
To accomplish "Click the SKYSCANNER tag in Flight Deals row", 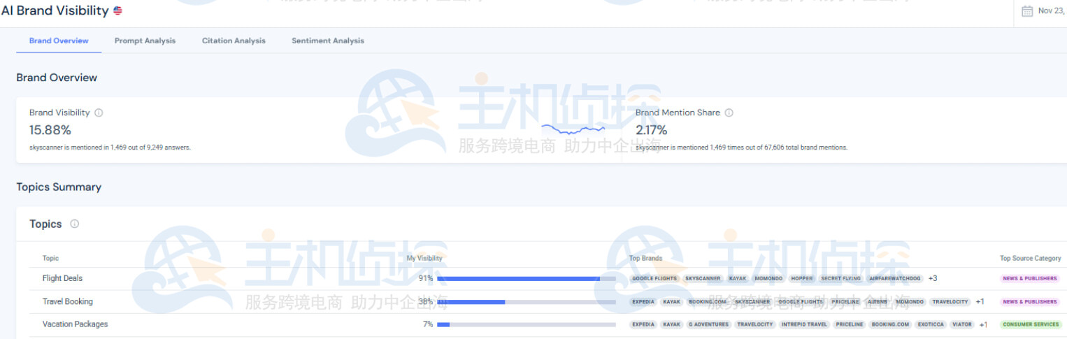I will coord(703,278).
